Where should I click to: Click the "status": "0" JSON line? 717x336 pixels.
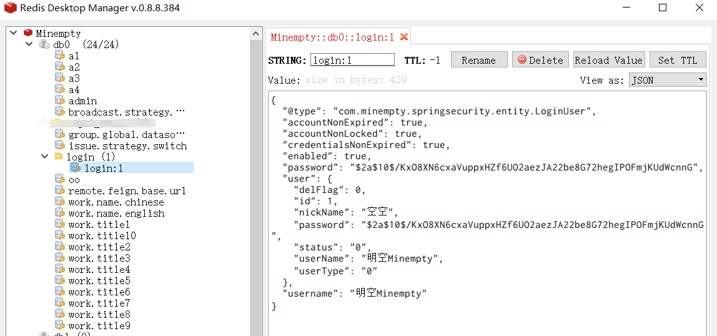pos(332,247)
